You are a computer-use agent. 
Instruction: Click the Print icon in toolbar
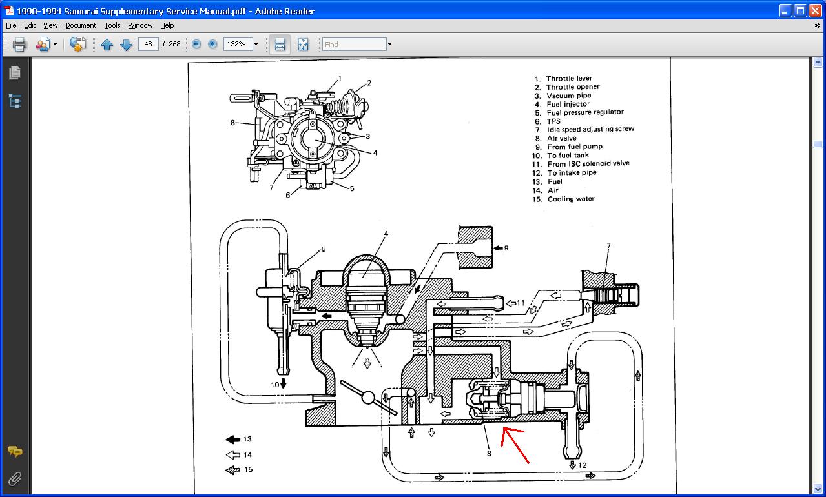(19, 45)
